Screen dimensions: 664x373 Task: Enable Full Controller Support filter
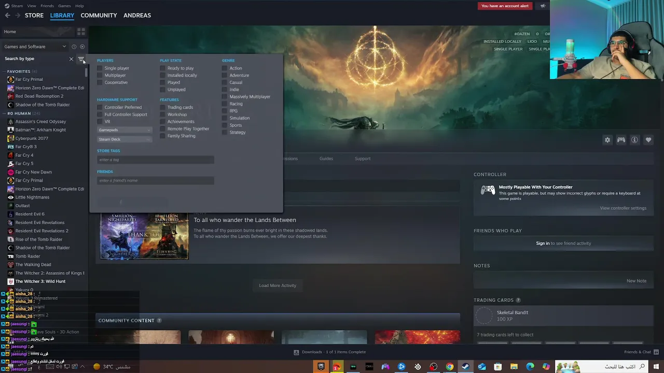[x=100, y=114]
